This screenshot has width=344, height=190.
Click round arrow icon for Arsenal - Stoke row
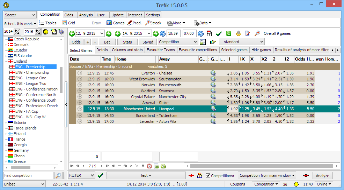pos(80,103)
